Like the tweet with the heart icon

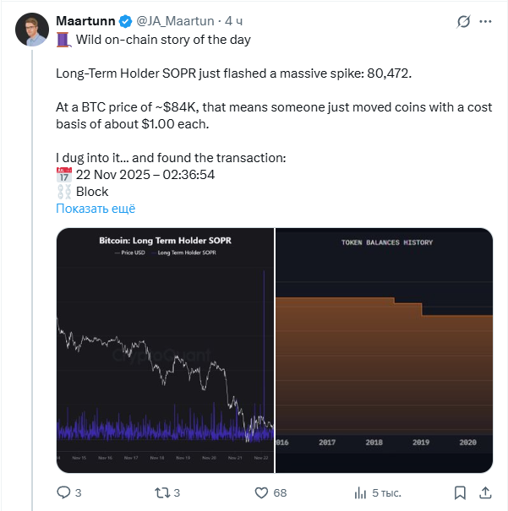[x=261, y=492]
